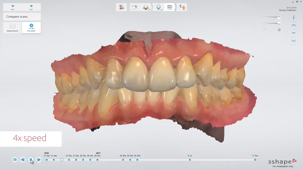The width and height of the screenshot is (303, 170).
Task: Toggle the color wheel texture switch
Action: pos(279,30)
